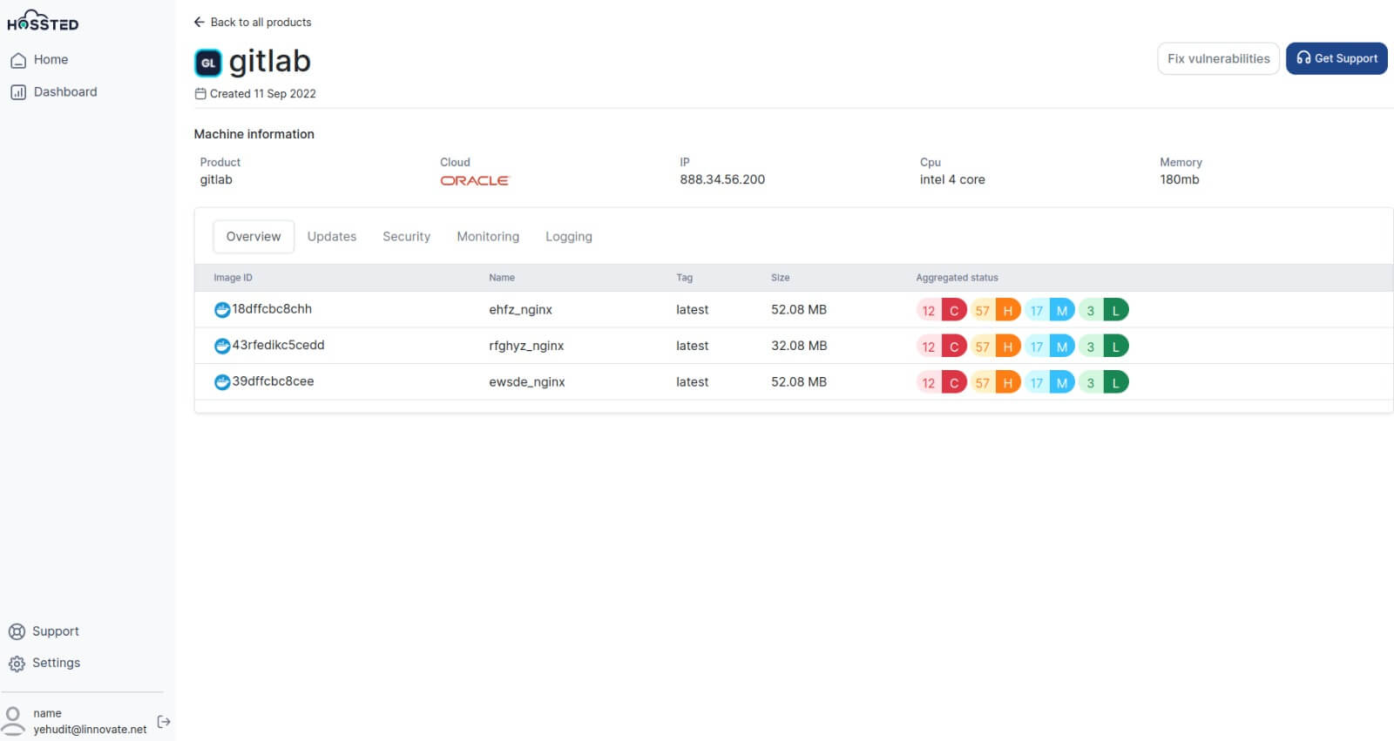Viewport: 1394px width, 741px height.
Task: Click the logout arrow icon
Action: coord(163,722)
